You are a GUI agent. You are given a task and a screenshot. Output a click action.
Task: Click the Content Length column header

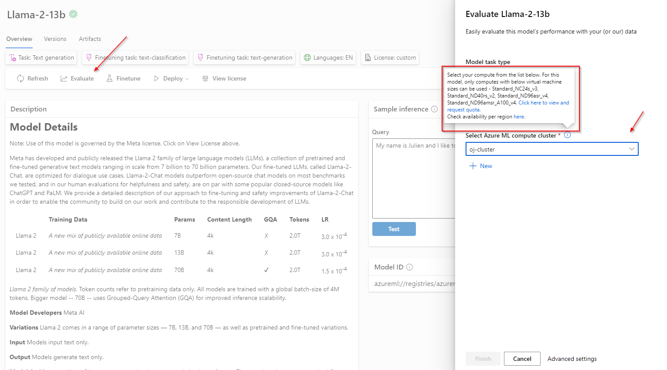(x=229, y=219)
